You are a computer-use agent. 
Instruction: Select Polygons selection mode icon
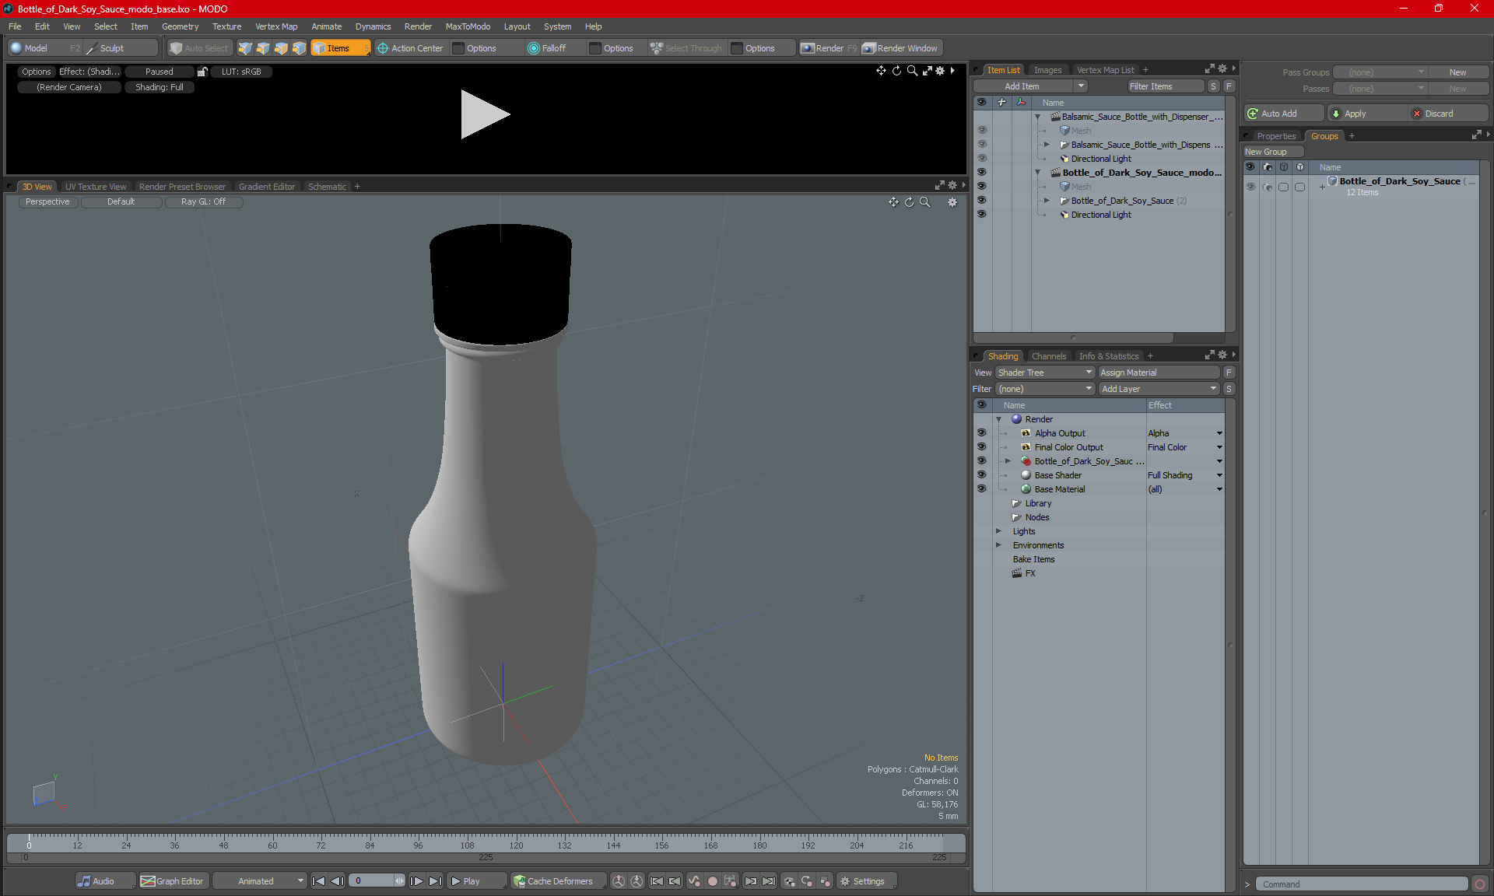[x=281, y=48]
